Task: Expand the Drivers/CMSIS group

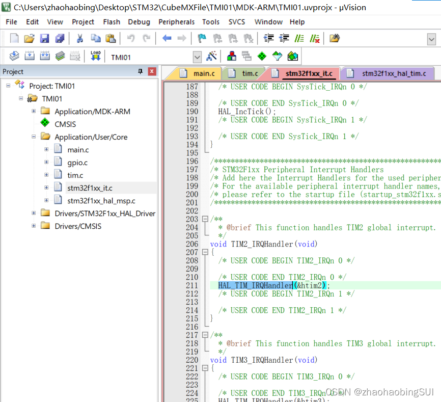Action: pos(34,226)
